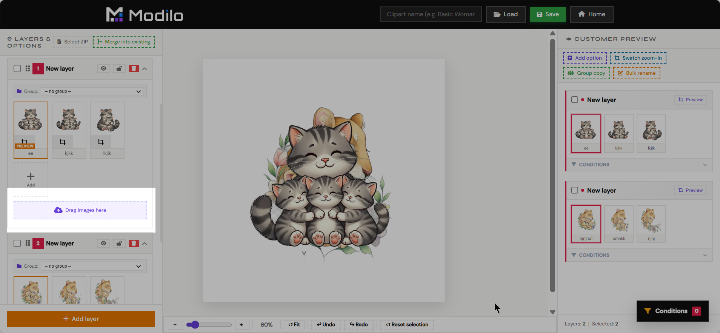Select 'kjkk' swatch in customer preview
This screenshot has width=720, height=333.
pyautogui.click(x=619, y=134)
